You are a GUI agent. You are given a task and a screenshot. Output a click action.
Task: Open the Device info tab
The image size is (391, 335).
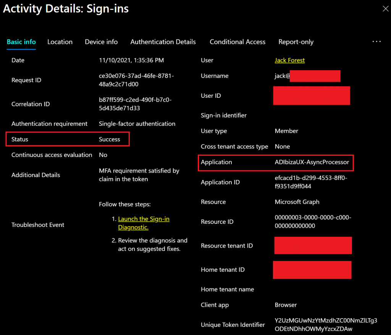click(x=101, y=42)
